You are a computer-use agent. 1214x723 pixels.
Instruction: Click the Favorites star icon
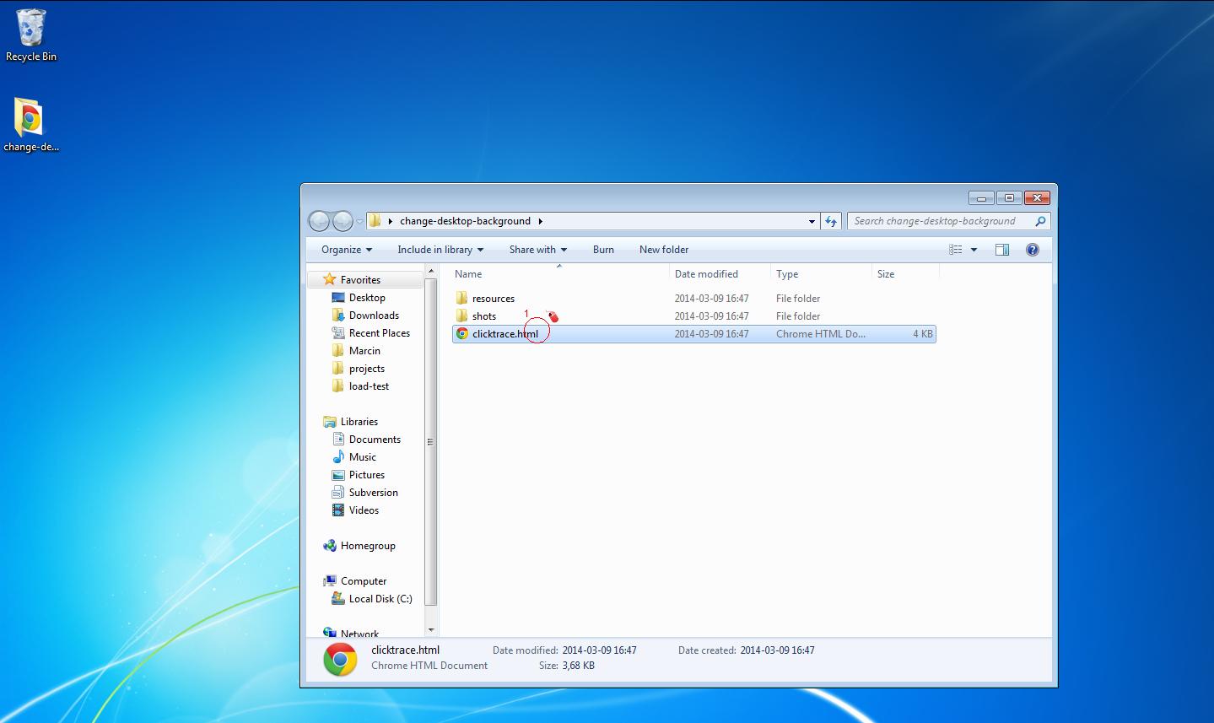[x=330, y=279]
